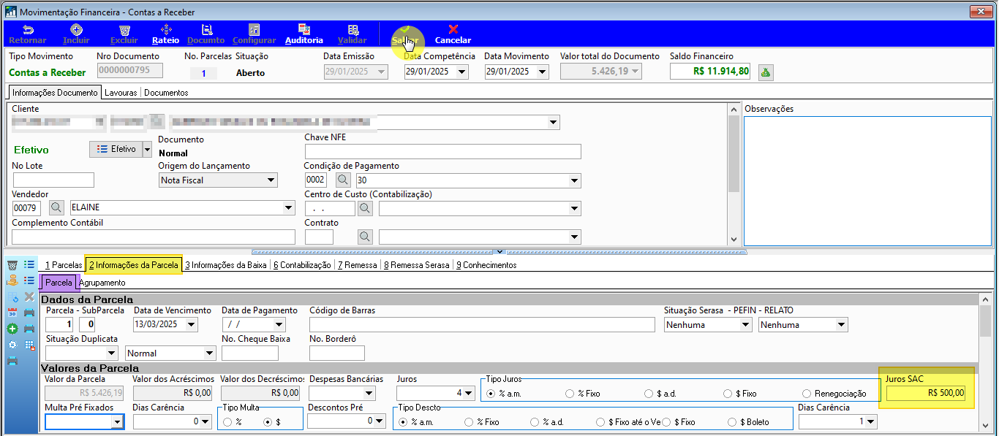Image resolution: width=999 pixels, height=436 pixels.
Task: Click the Efetivo button
Action: pyautogui.click(x=116, y=149)
